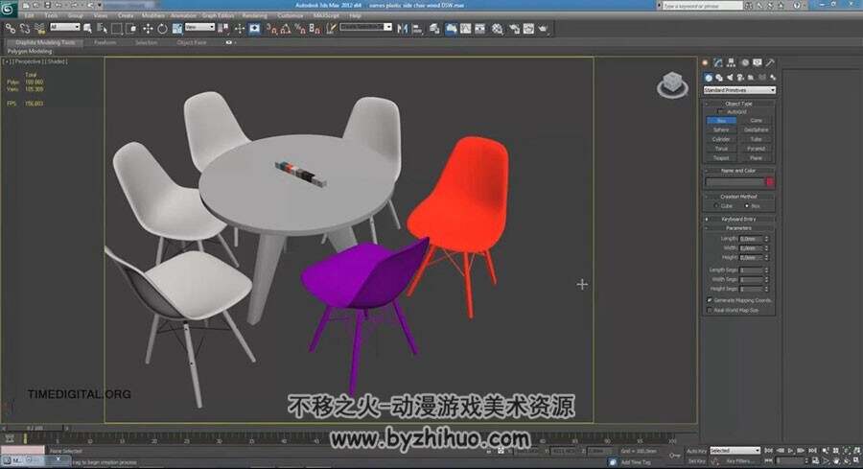Screen dimensions: 863x469
Task: Collapse the Name and Color rollout
Action: [738, 171]
